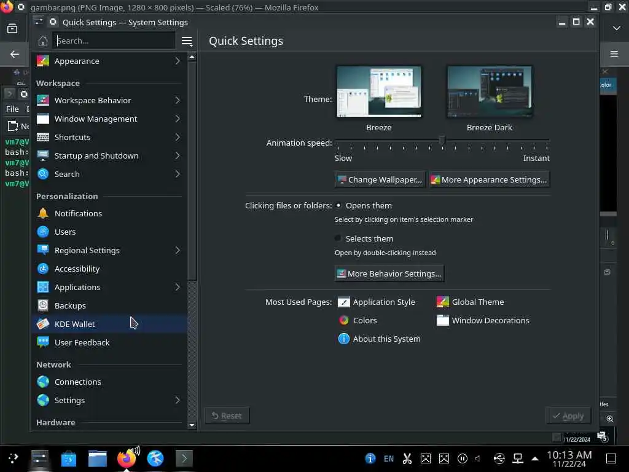Choose the Breeze theme thumbnail
629x472 pixels.
pos(378,92)
